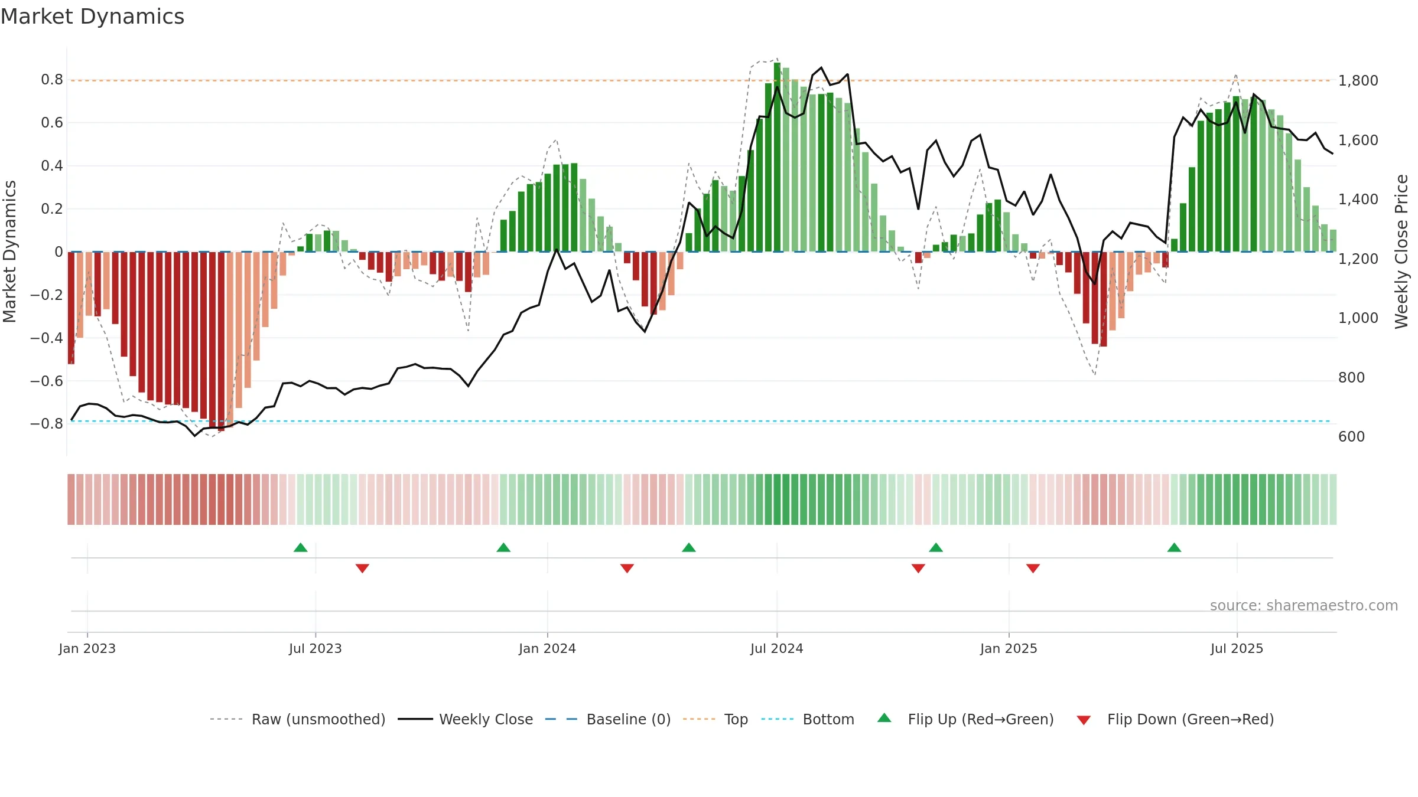The height and width of the screenshot is (797, 1418).
Task: Click the 0.8 left axis tick label
Action: (52, 80)
